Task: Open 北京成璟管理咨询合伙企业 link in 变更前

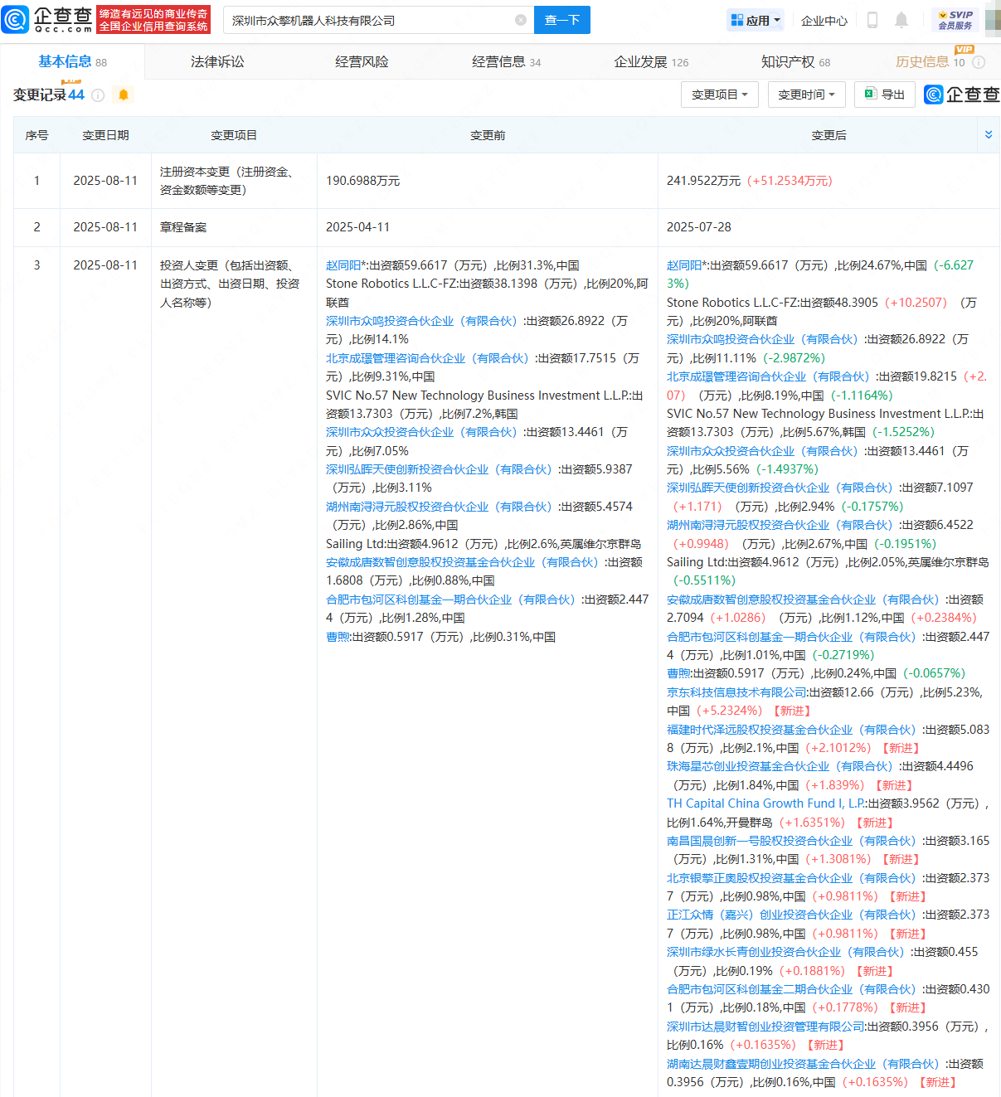Action: [430, 358]
